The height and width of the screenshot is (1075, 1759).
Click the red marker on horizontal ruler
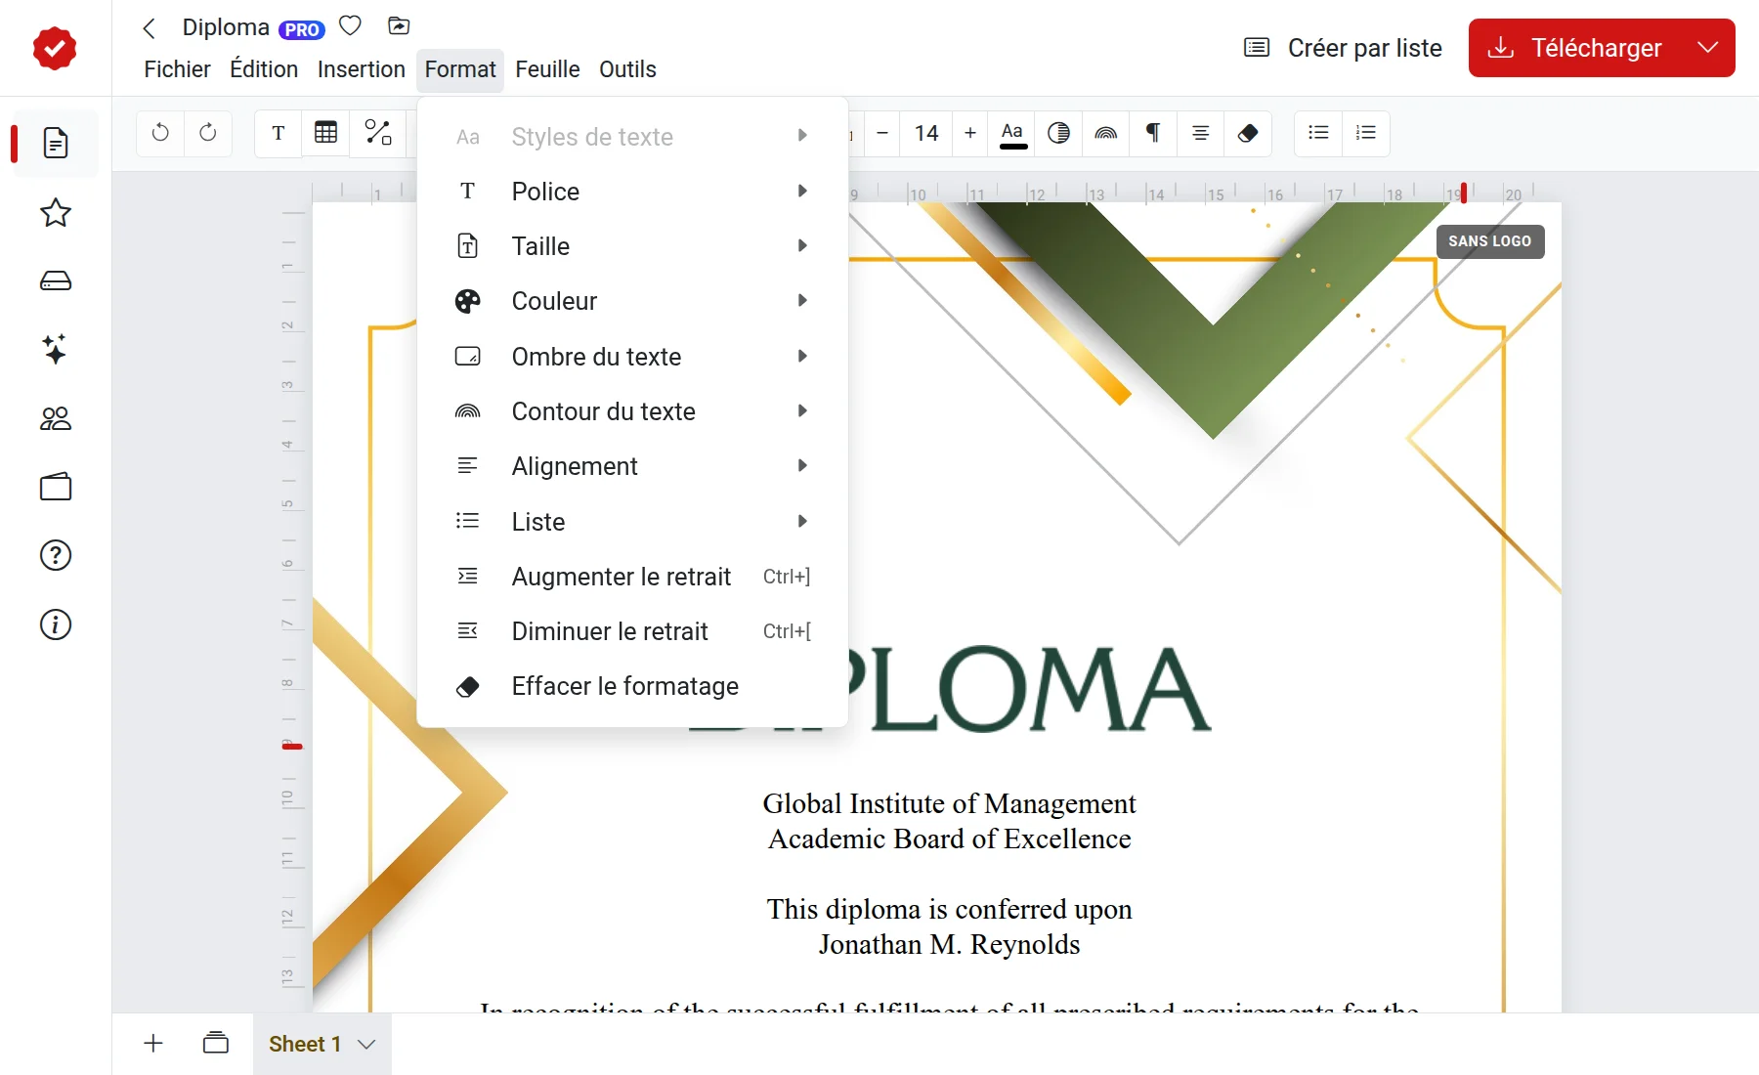coord(1463,193)
